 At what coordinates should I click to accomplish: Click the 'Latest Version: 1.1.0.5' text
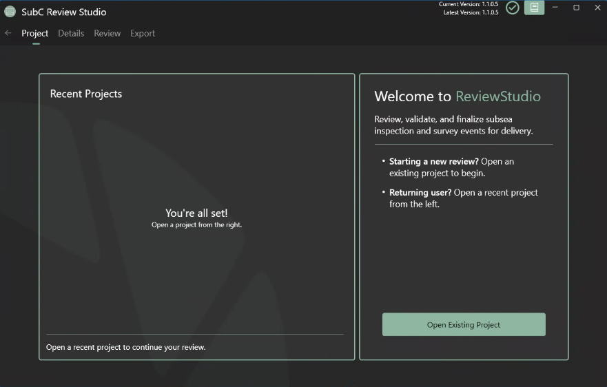pos(471,12)
